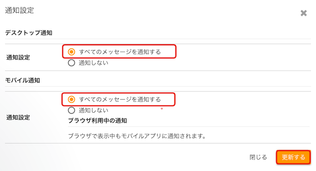Click 通知設定 row label under モバイル通知
The height and width of the screenshot is (171, 316).
(x=18, y=117)
